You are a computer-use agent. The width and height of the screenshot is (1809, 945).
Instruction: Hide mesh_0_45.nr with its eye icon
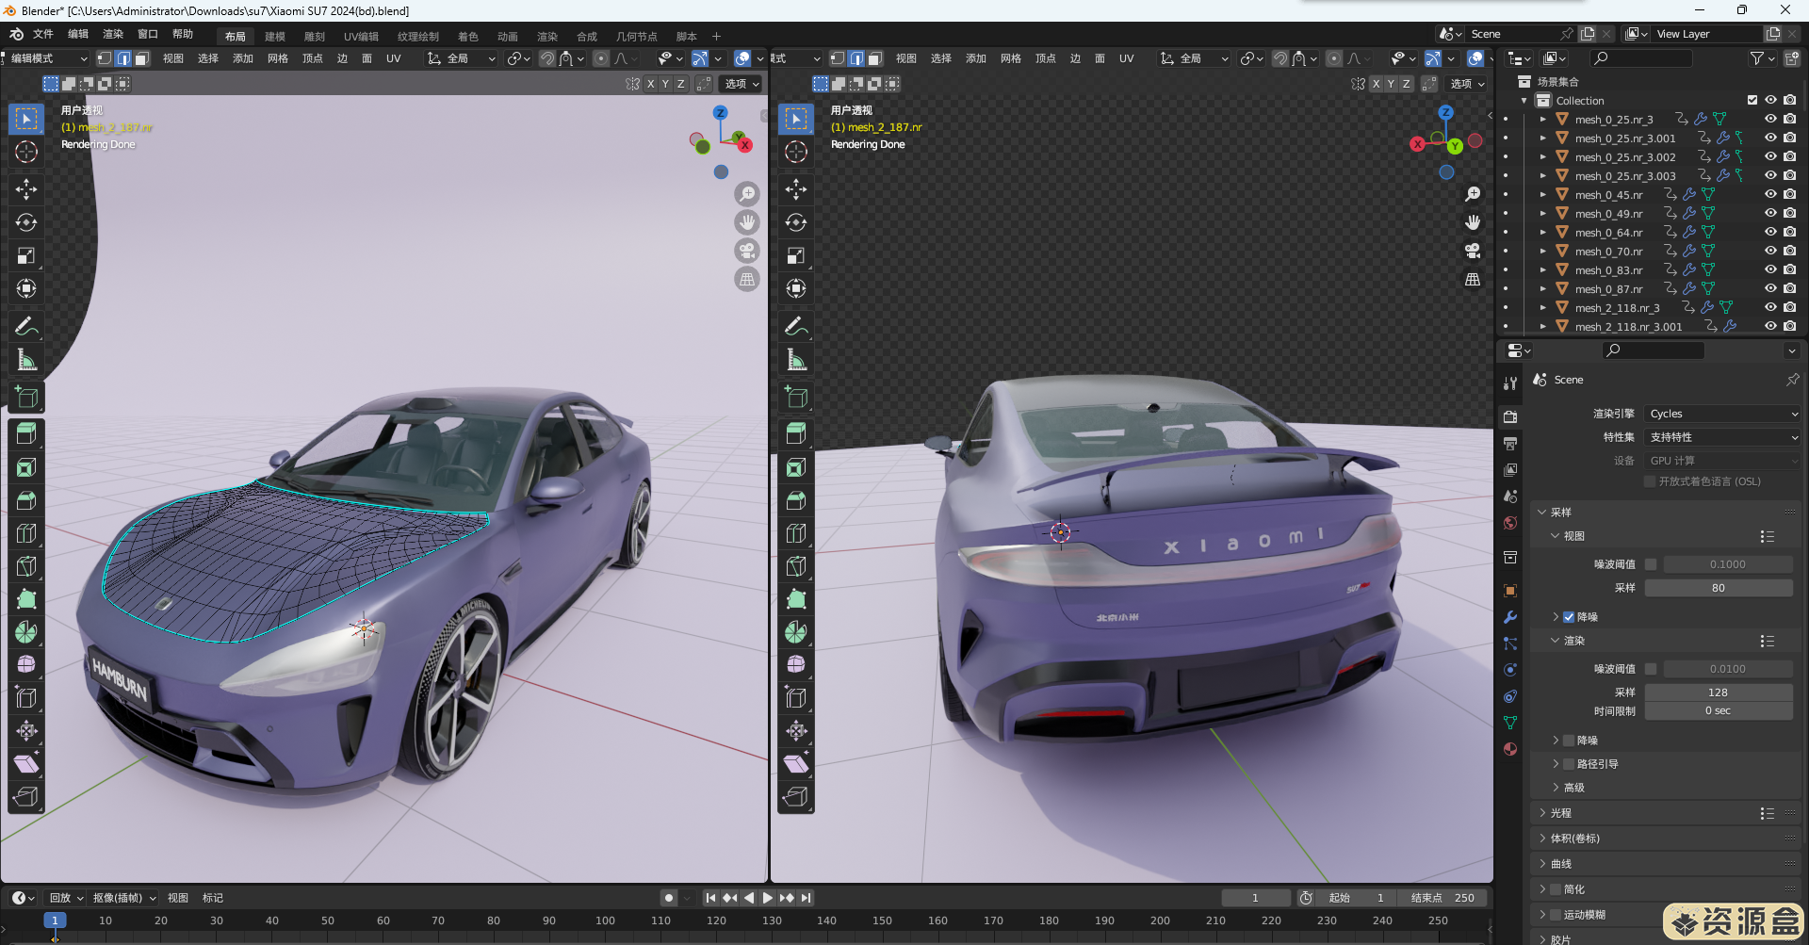[x=1770, y=194]
